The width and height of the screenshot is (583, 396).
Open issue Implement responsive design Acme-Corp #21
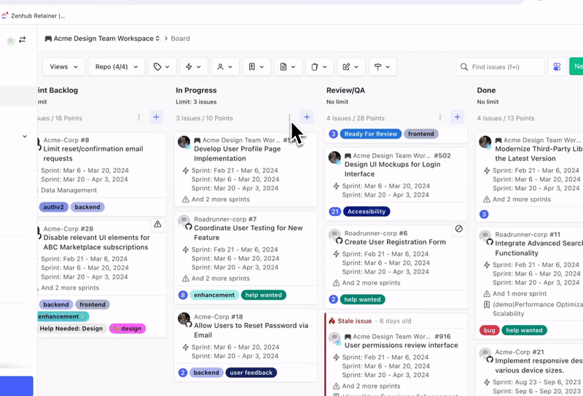(x=539, y=365)
